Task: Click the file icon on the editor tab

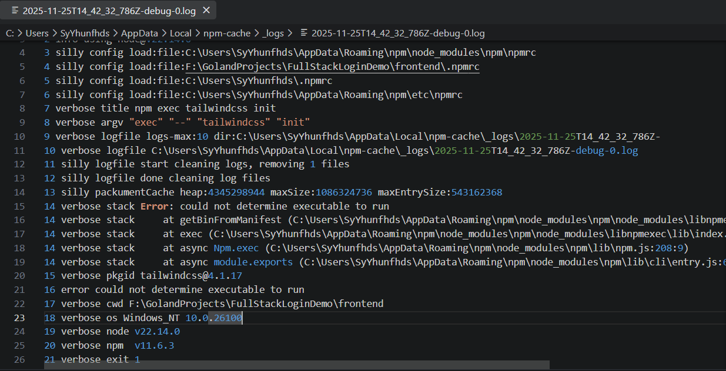Action: tap(15, 11)
